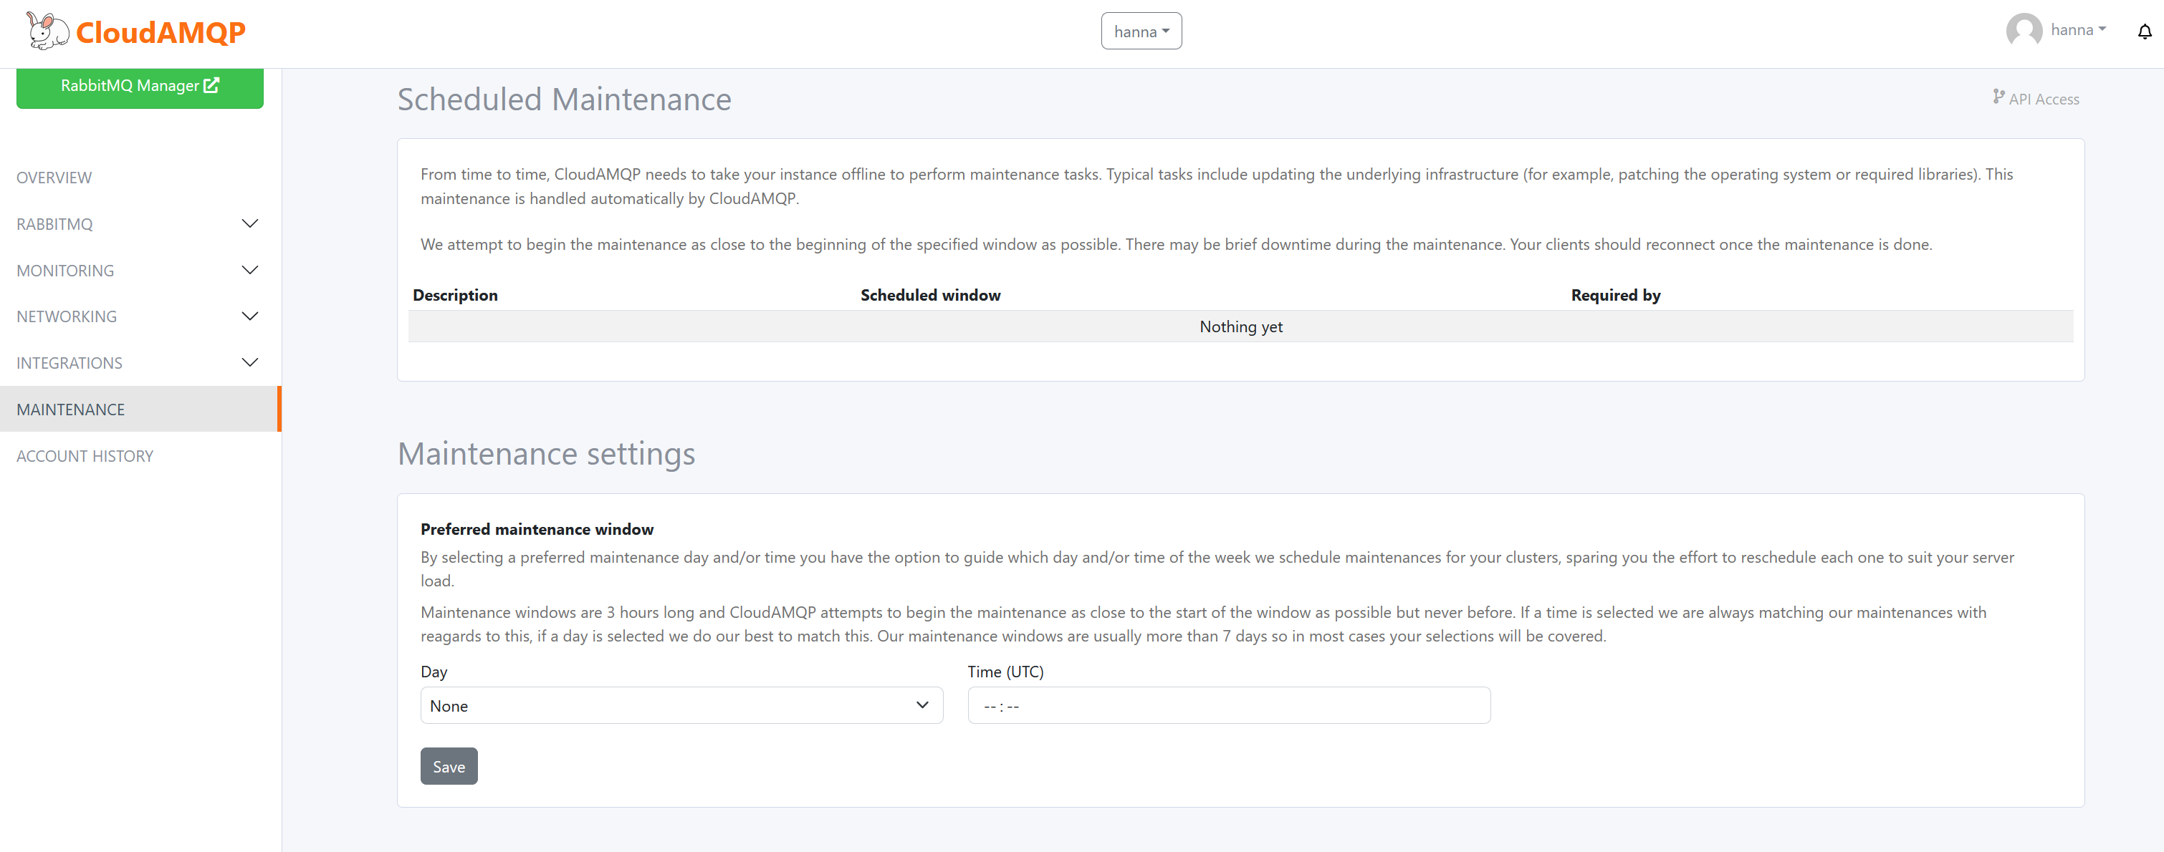This screenshot has height=852, width=2164.
Task: Click the Description column header
Action: (x=455, y=295)
